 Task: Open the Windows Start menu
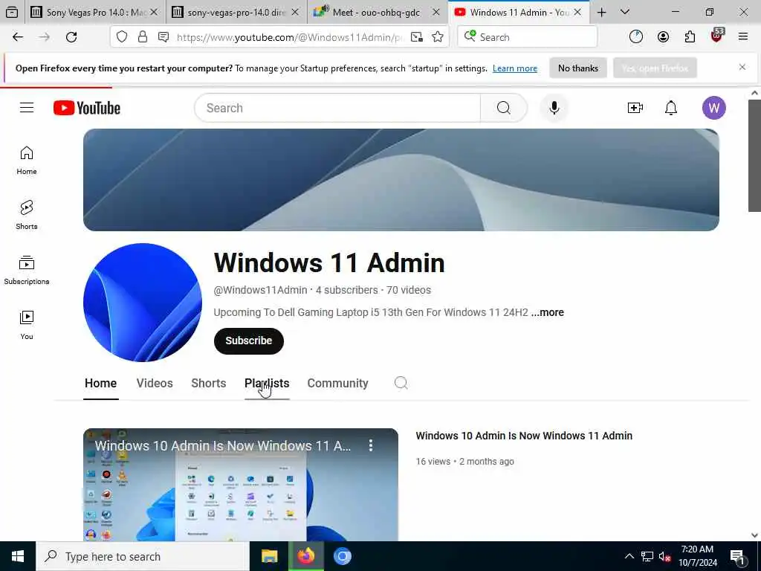click(18, 556)
